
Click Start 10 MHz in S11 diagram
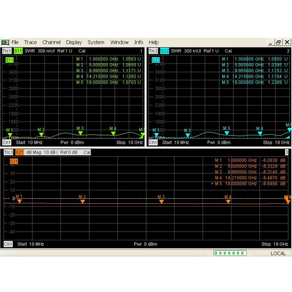(29, 143)
